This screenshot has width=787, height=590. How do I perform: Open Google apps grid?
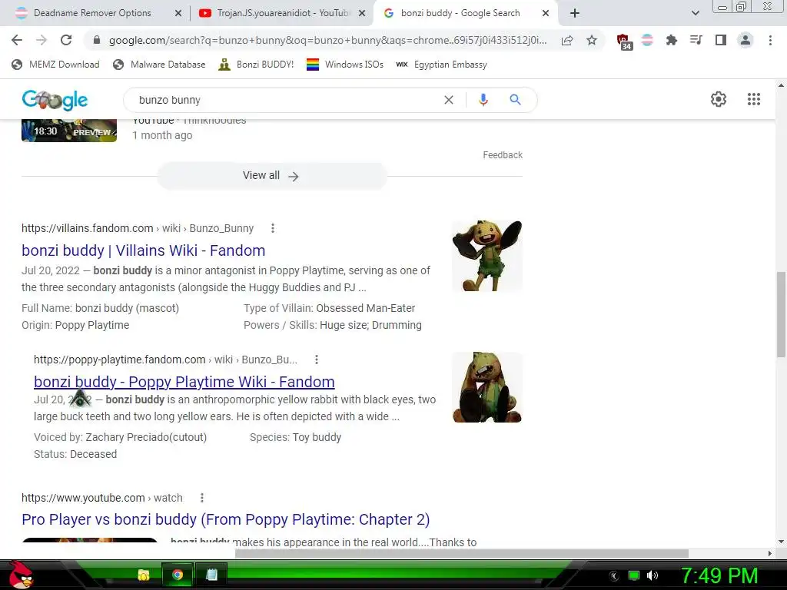click(754, 99)
